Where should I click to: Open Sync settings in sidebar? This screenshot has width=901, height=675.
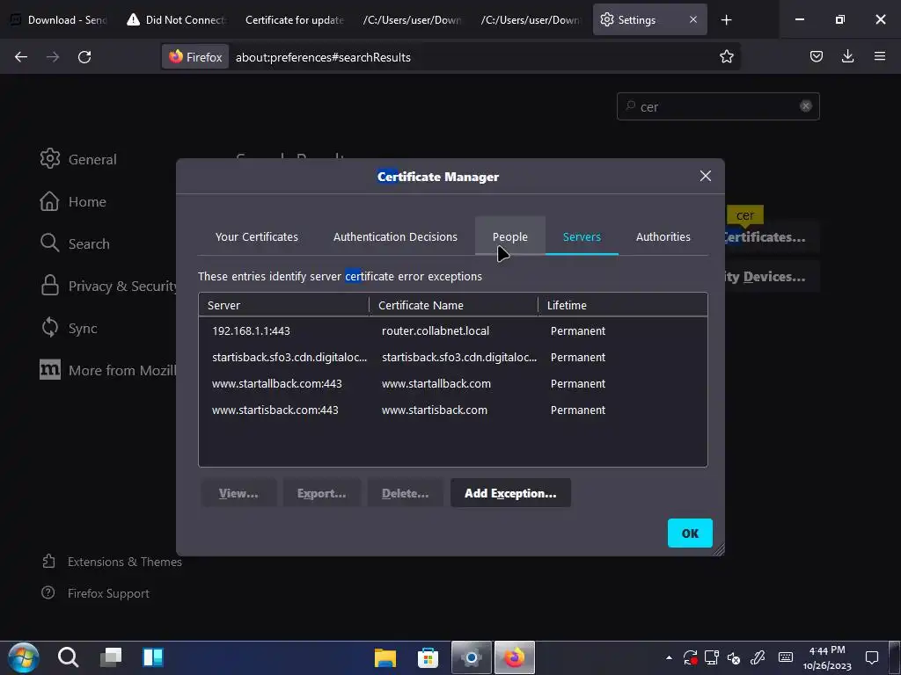click(x=69, y=329)
